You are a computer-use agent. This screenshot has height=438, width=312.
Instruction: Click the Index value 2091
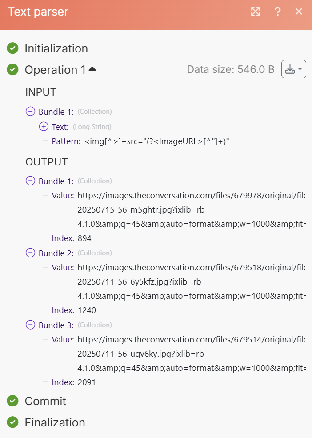click(87, 382)
